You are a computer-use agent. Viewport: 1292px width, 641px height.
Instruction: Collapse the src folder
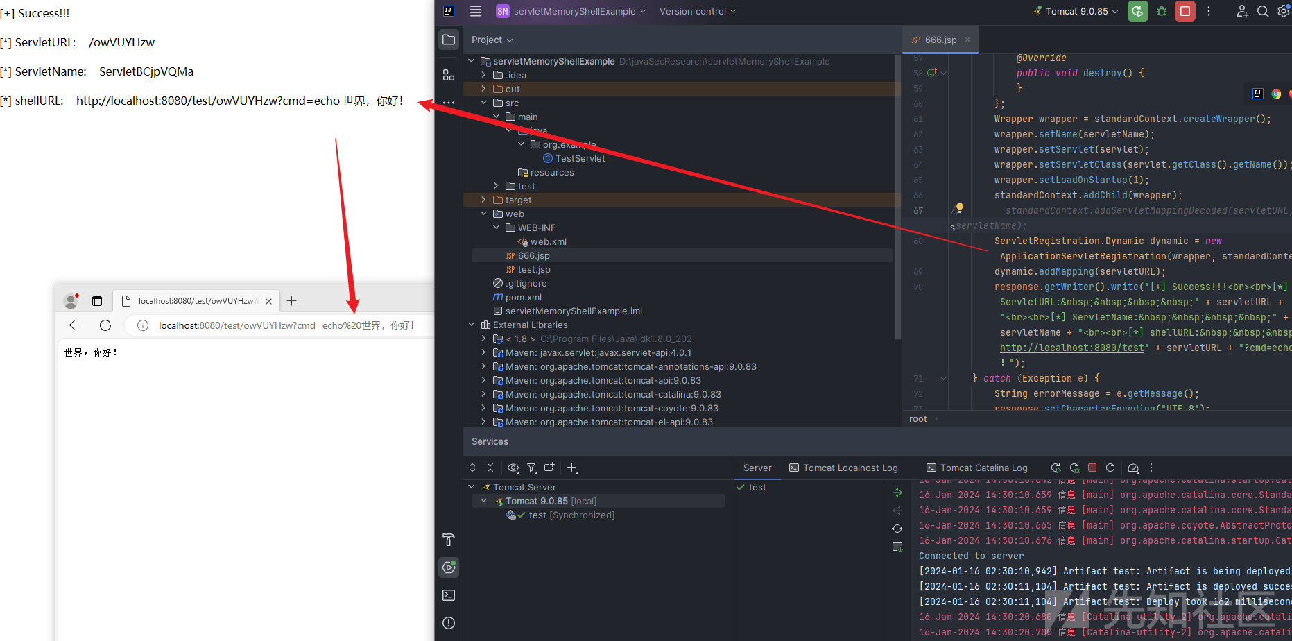pos(483,103)
